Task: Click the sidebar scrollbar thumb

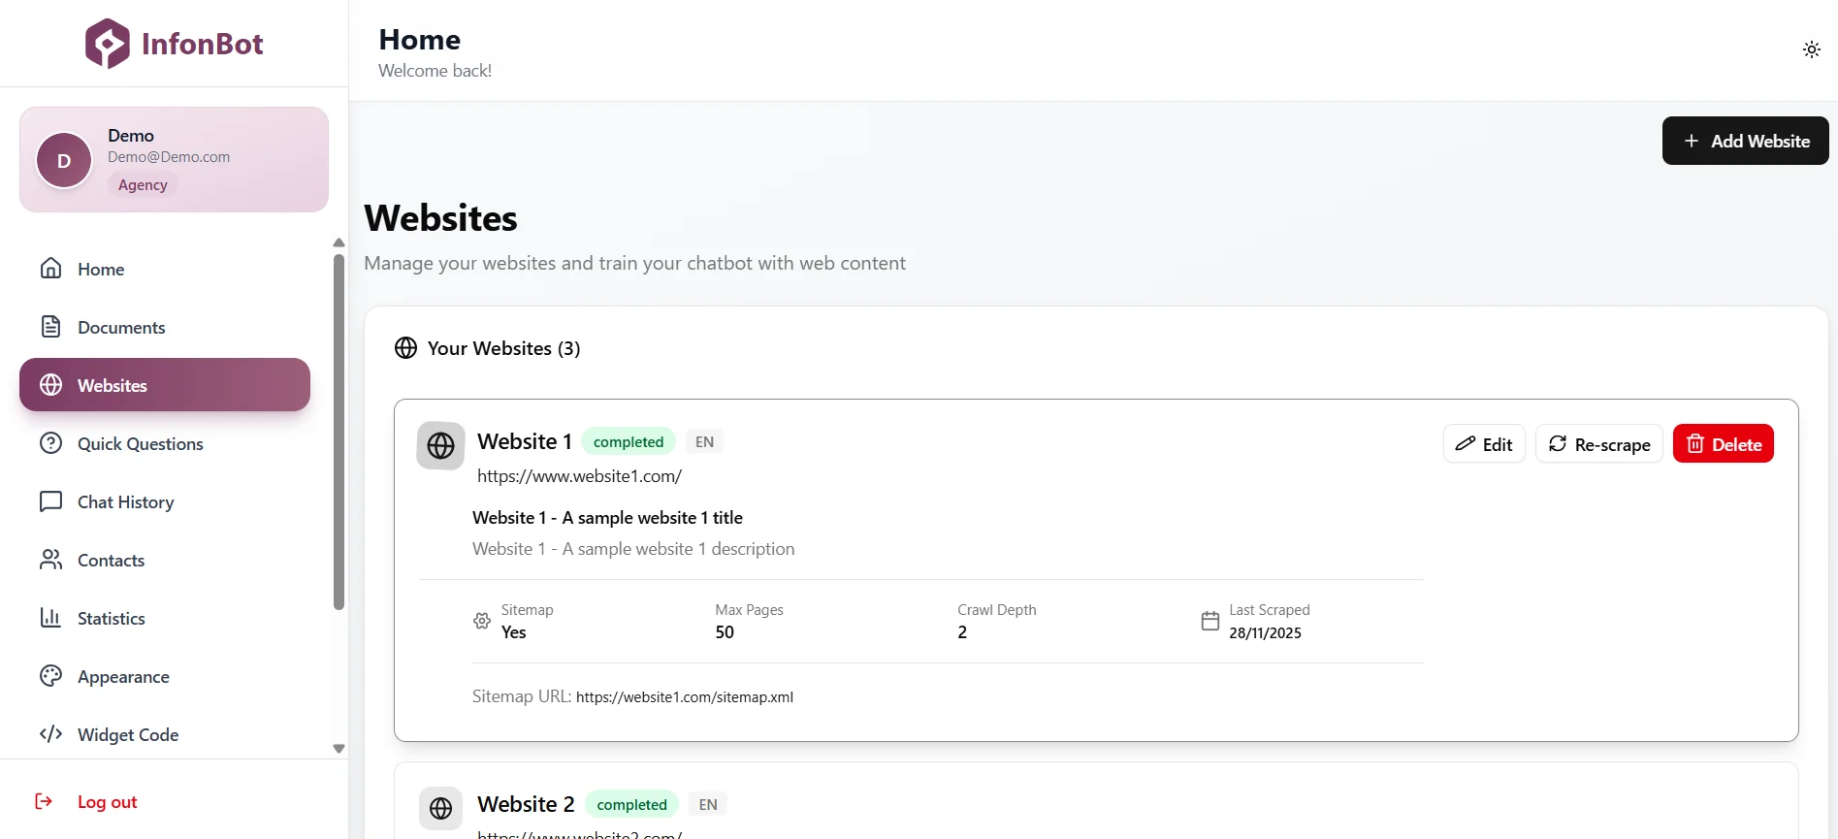Action: click(x=339, y=433)
